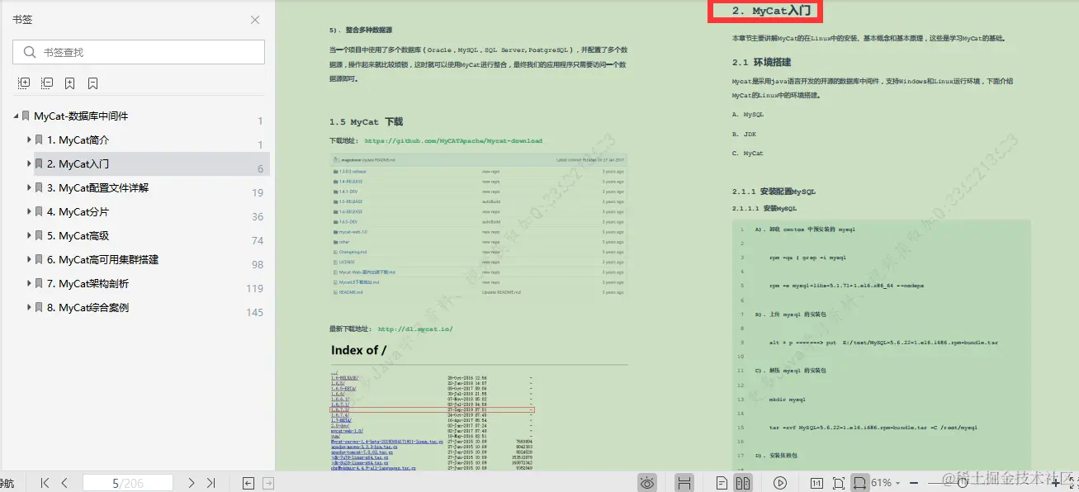Add a new bookmark for current page
Image resolution: width=1079 pixels, height=492 pixels.
tap(69, 83)
